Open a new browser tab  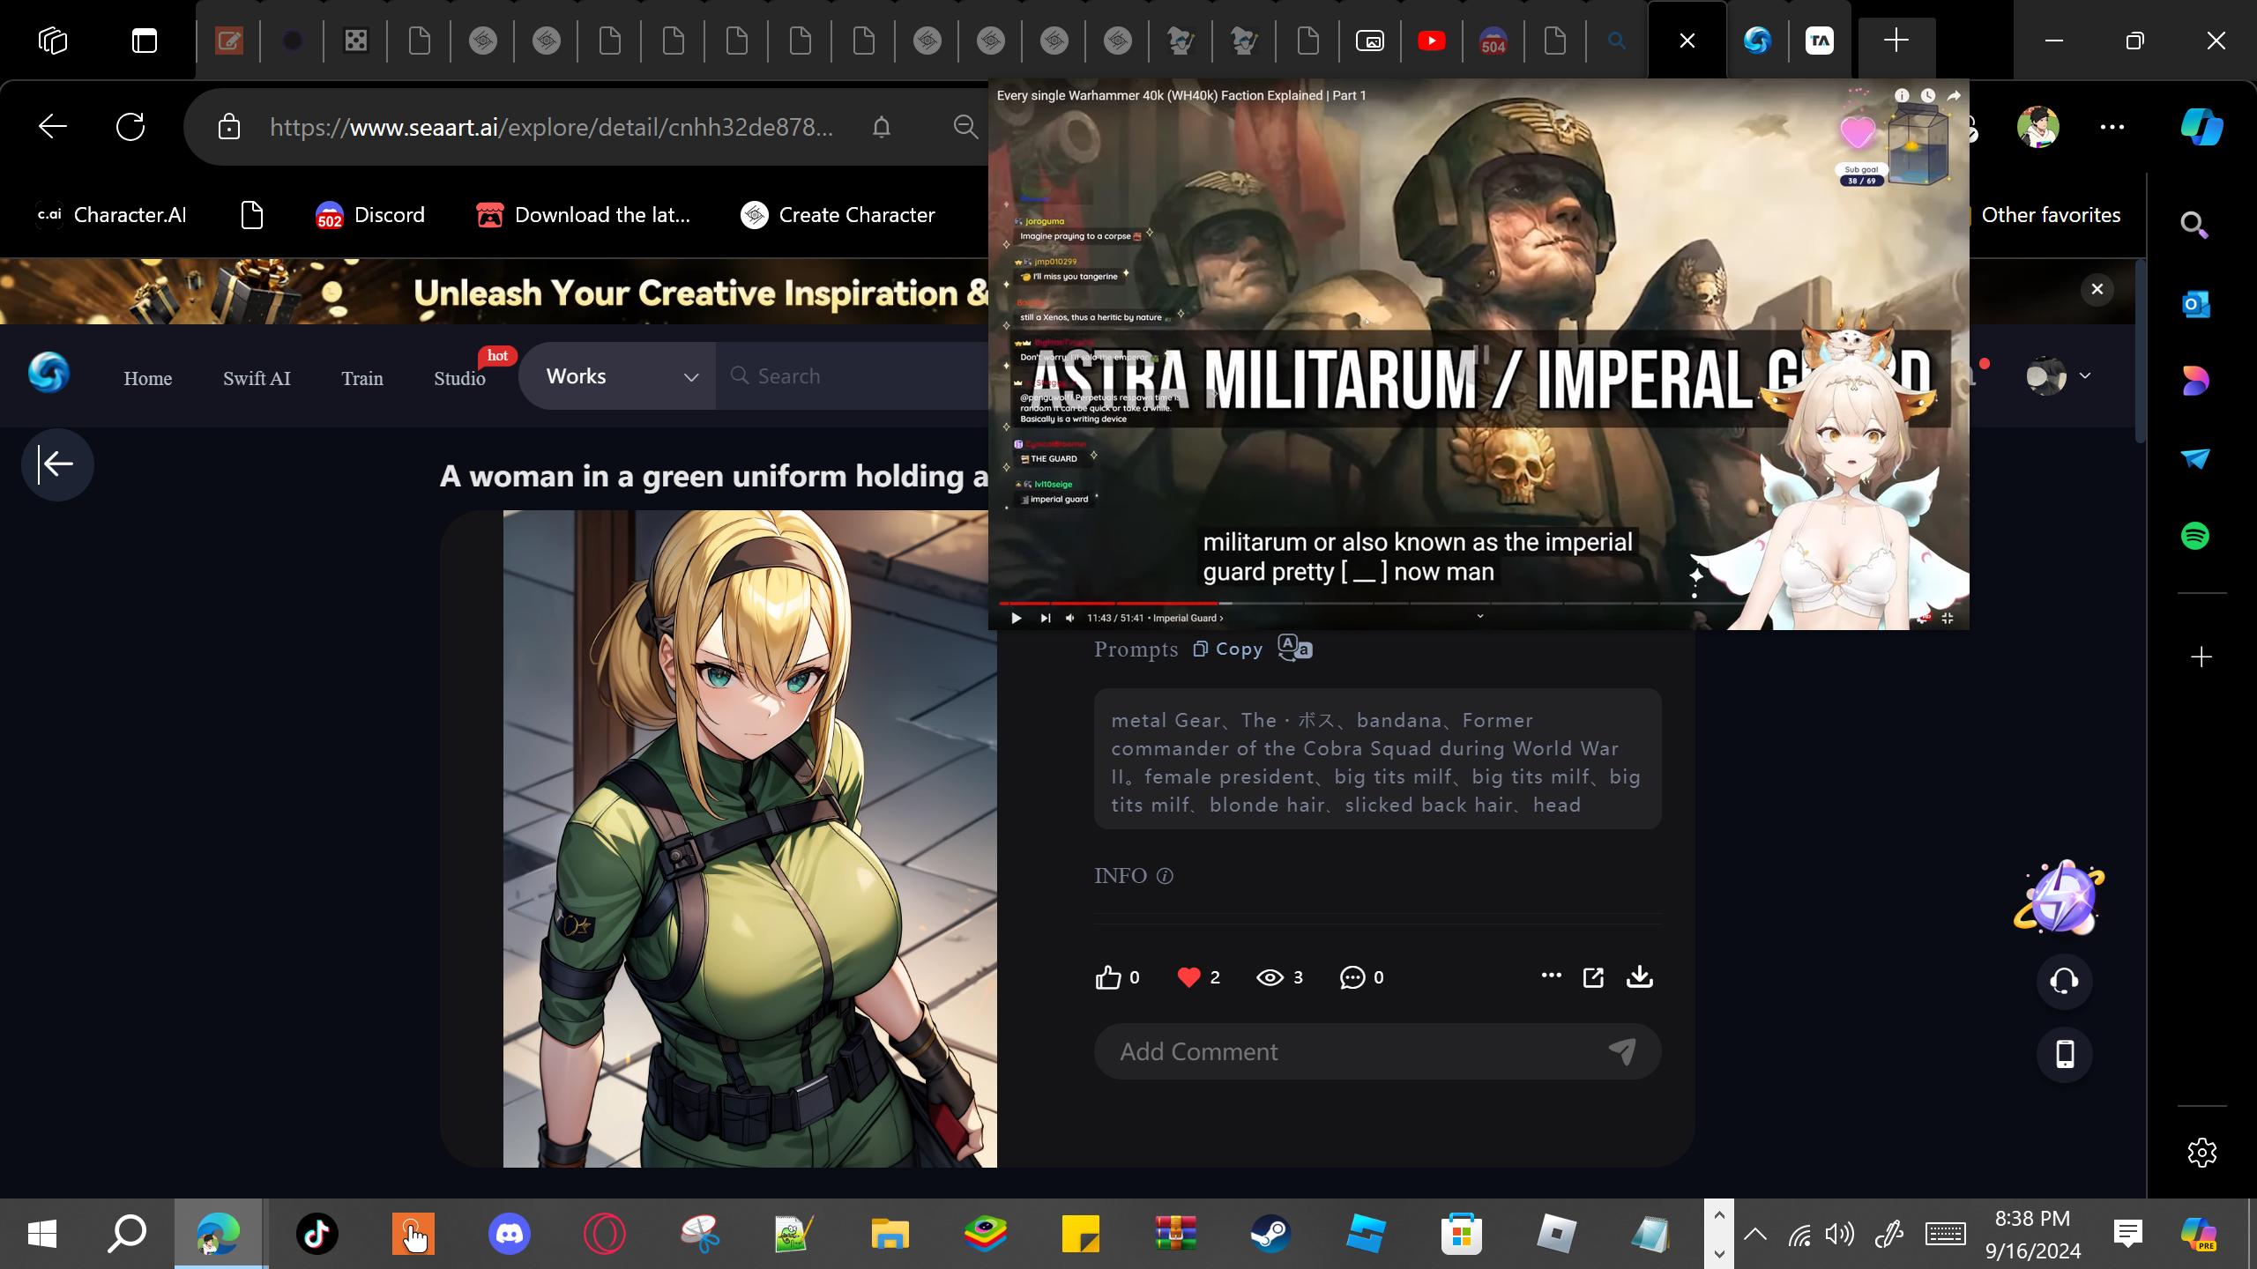click(1896, 41)
